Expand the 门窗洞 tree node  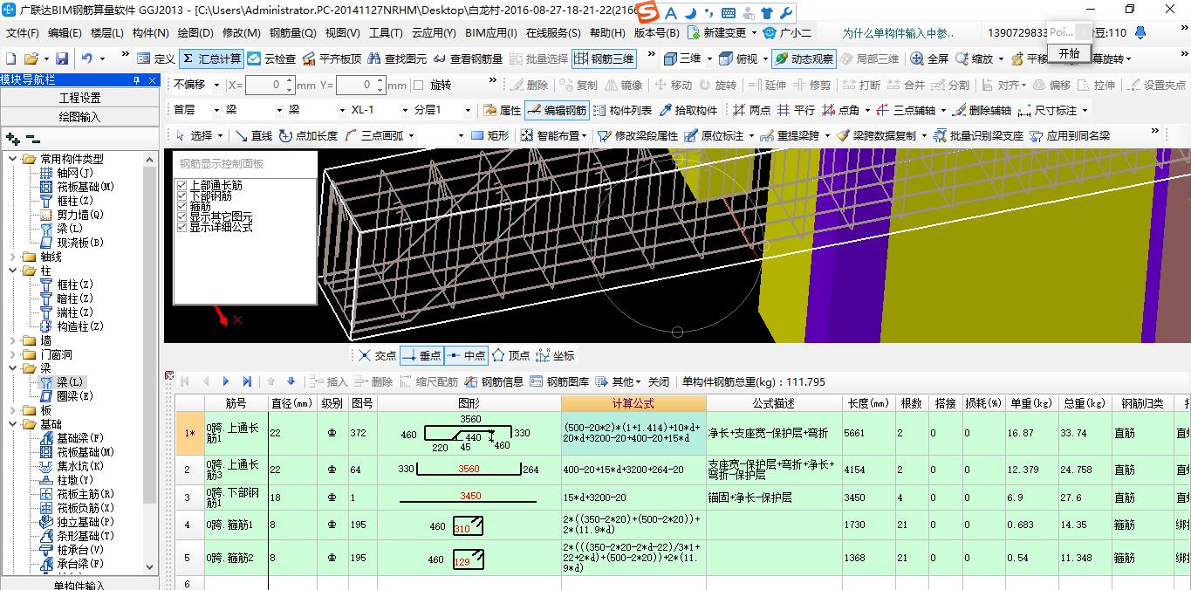13,354
